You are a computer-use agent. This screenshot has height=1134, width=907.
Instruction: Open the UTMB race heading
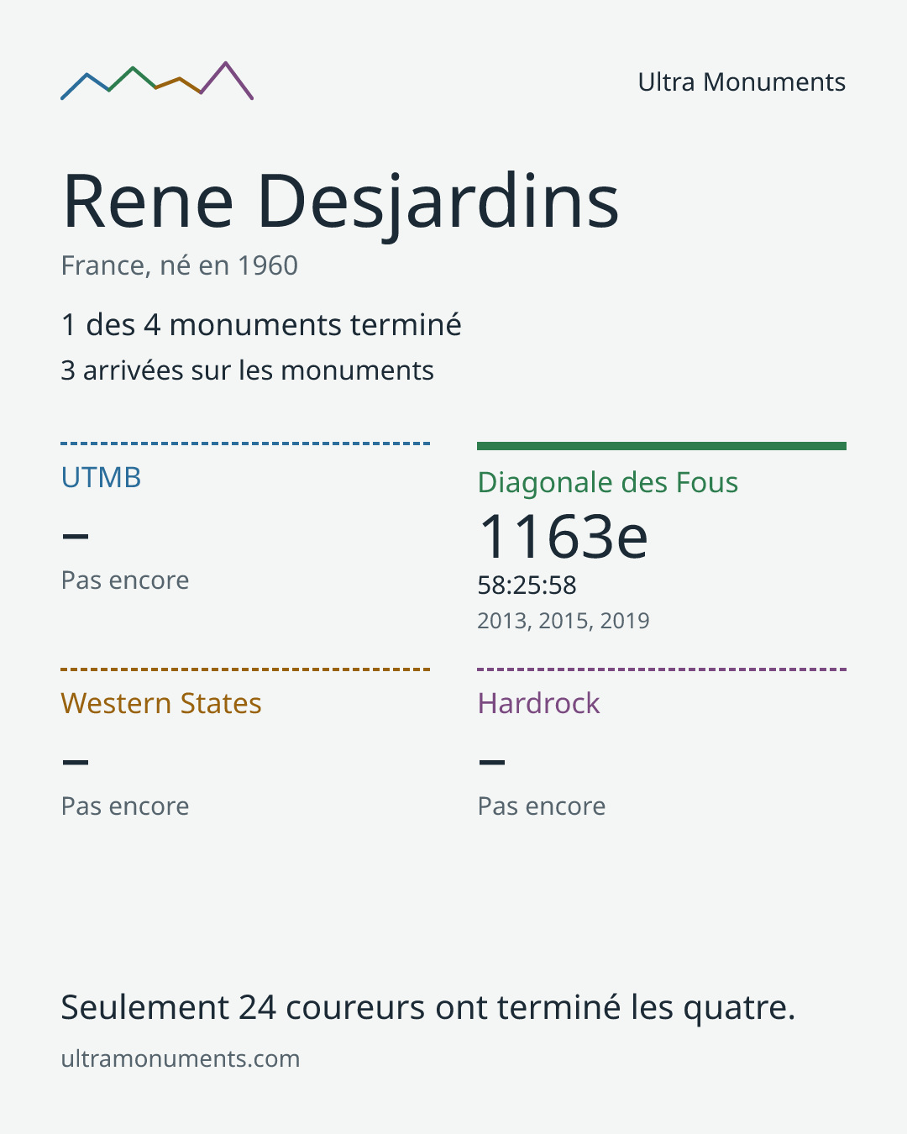pyautogui.click(x=102, y=477)
